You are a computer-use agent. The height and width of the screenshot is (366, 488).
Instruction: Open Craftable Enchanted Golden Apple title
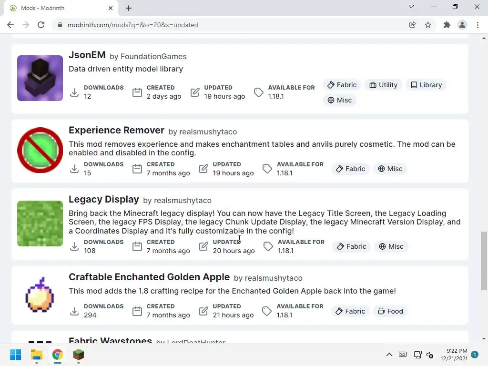(x=149, y=277)
